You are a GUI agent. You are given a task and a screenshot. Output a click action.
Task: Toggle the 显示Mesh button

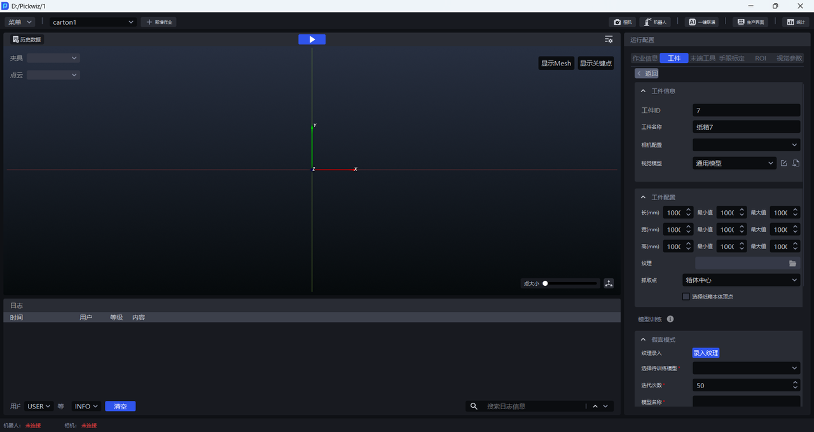click(556, 64)
